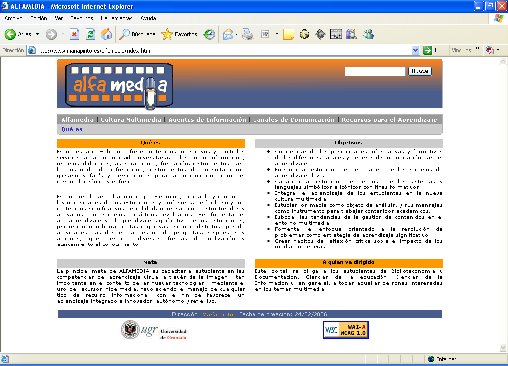Image resolution: width=508 pixels, height=366 pixels.
Task: Click the green Ir go arrow
Action: point(428,50)
